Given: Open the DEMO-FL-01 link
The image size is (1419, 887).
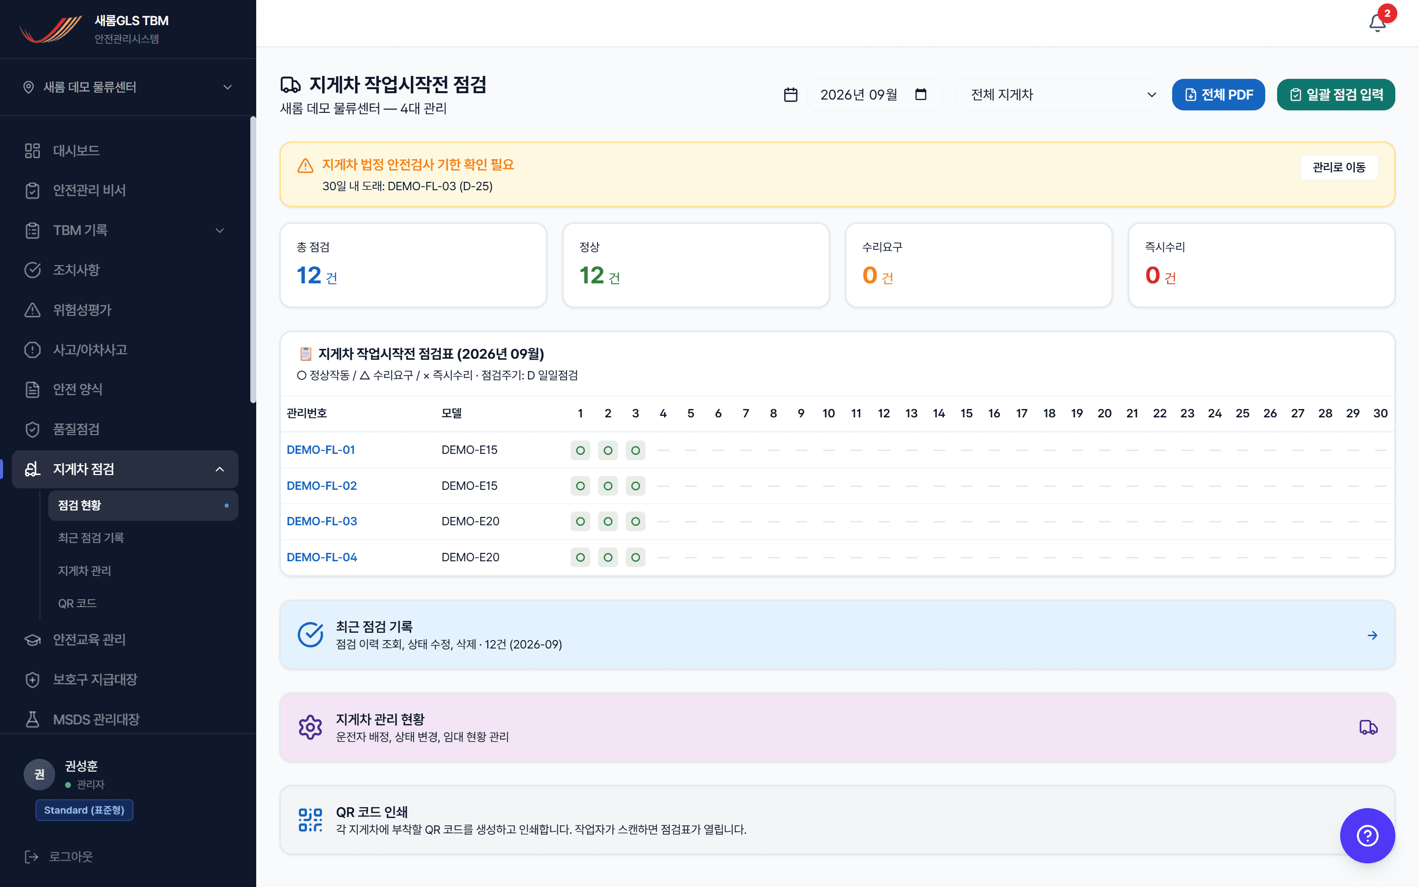Looking at the screenshot, I should click(321, 450).
